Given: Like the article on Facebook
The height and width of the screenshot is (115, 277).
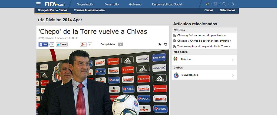Looking at the screenshot, I should point(43,45).
